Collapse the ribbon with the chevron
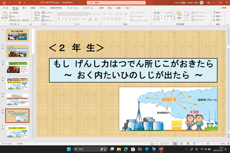Screen dimensions: 230x153 click(228, 24)
